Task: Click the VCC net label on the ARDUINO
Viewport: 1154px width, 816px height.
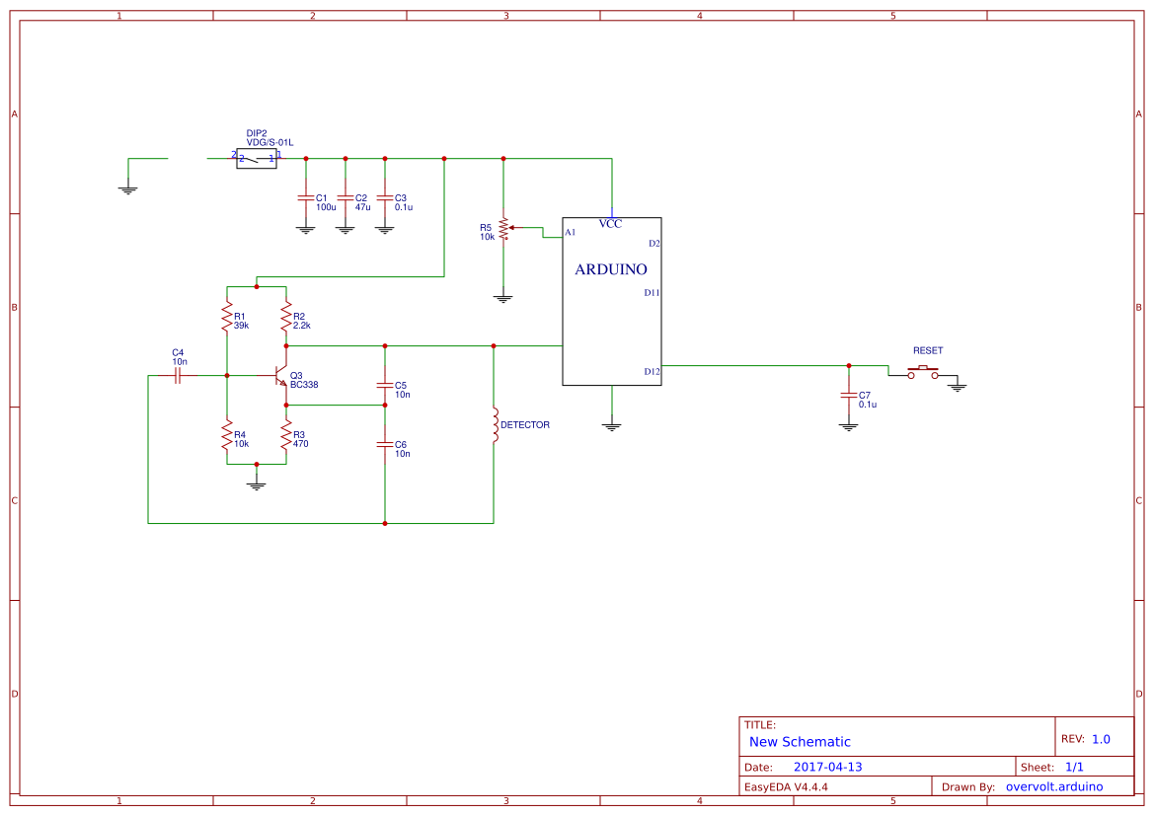Action: click(x=612, y=224)
